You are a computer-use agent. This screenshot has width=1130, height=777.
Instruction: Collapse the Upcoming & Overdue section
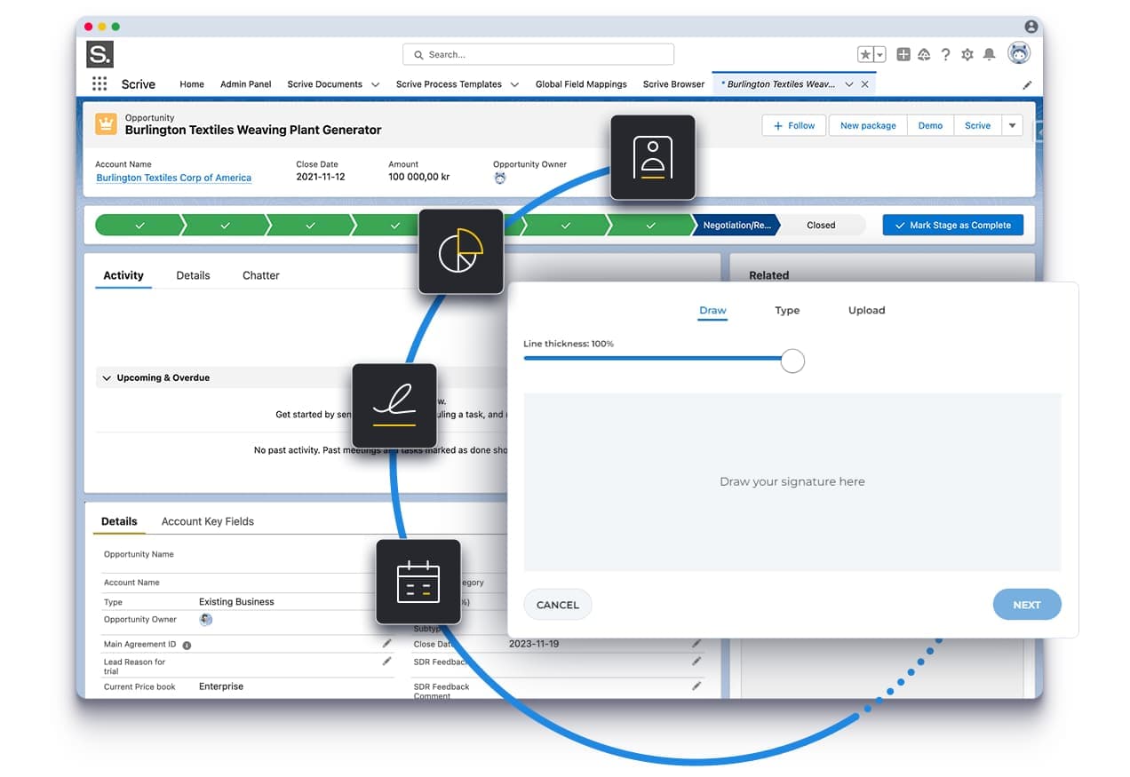[x=106, y=377]
